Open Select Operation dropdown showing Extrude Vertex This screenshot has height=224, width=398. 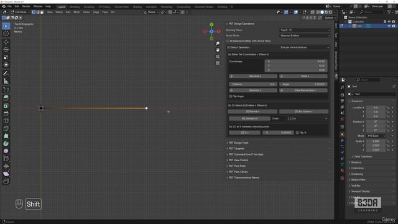(x=304, y=47)
